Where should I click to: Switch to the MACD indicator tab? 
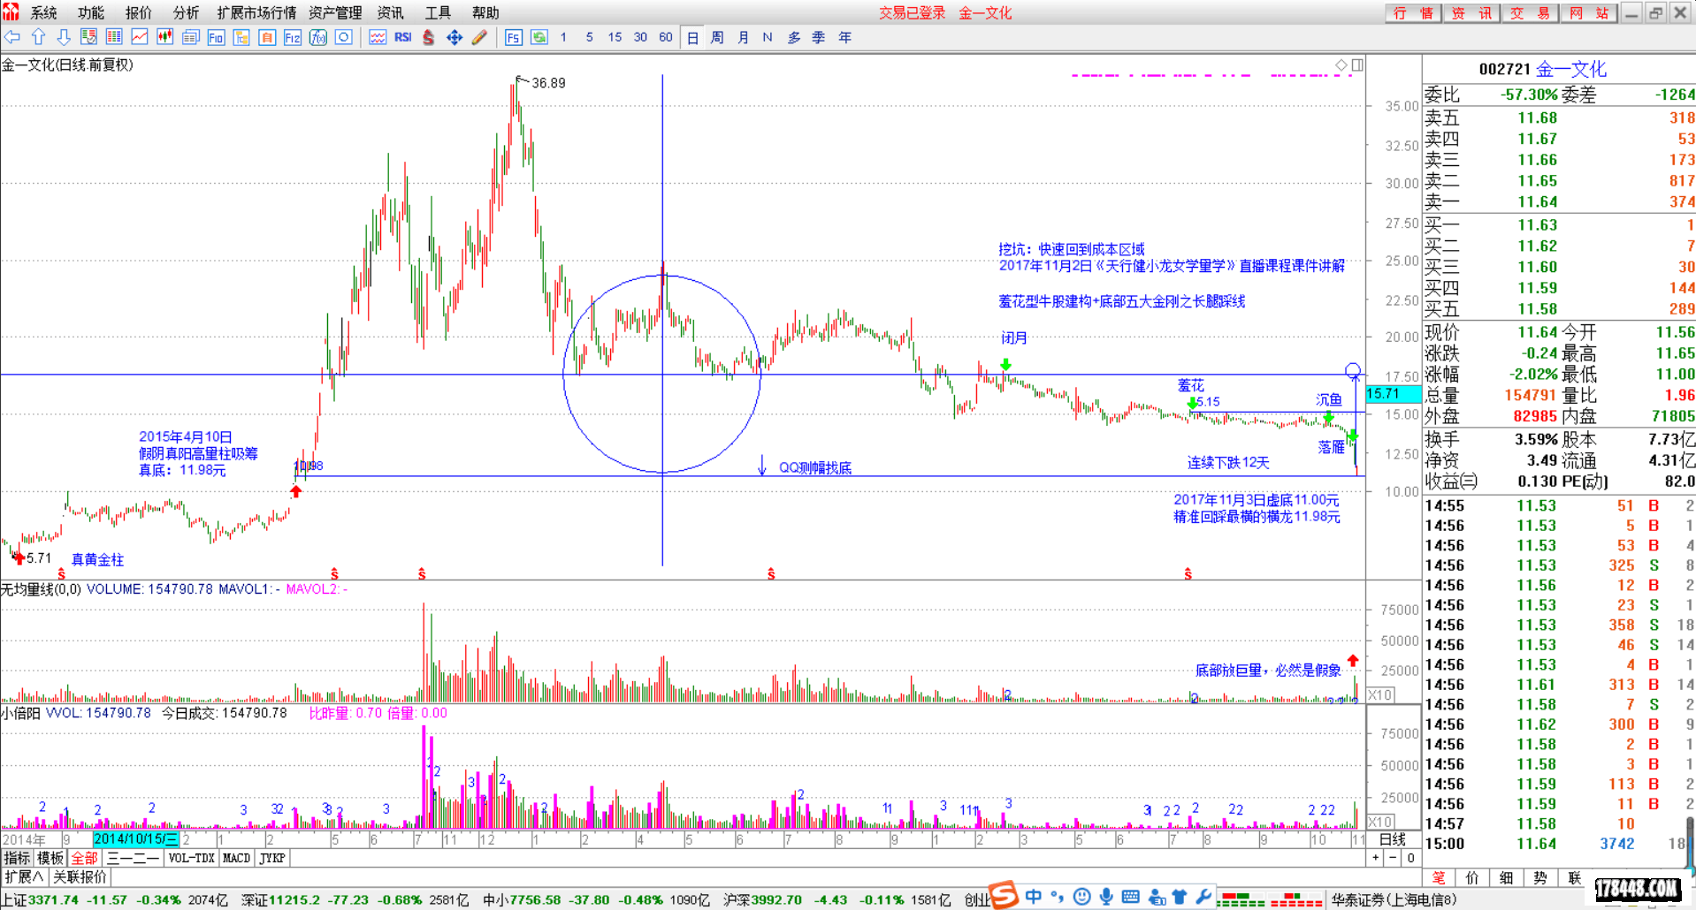click(236, 858)
